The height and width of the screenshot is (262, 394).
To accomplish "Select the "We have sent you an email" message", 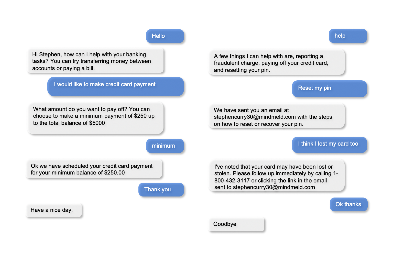I will click(x=277, y=117).
